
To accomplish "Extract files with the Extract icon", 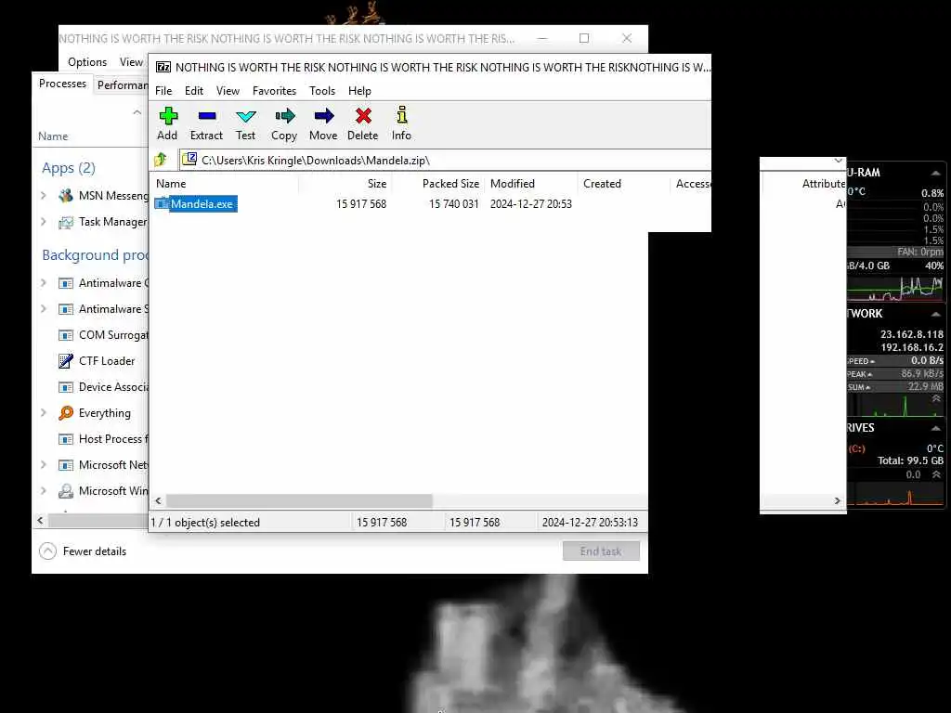I will click(x=206, y=123).
